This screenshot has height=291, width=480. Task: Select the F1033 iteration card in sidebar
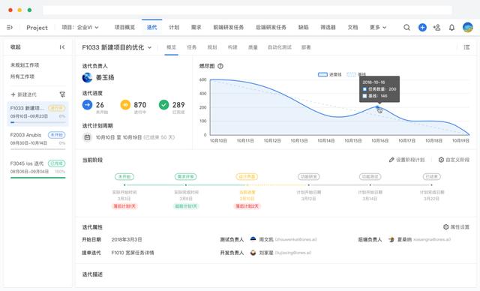[x=37, y=114]
